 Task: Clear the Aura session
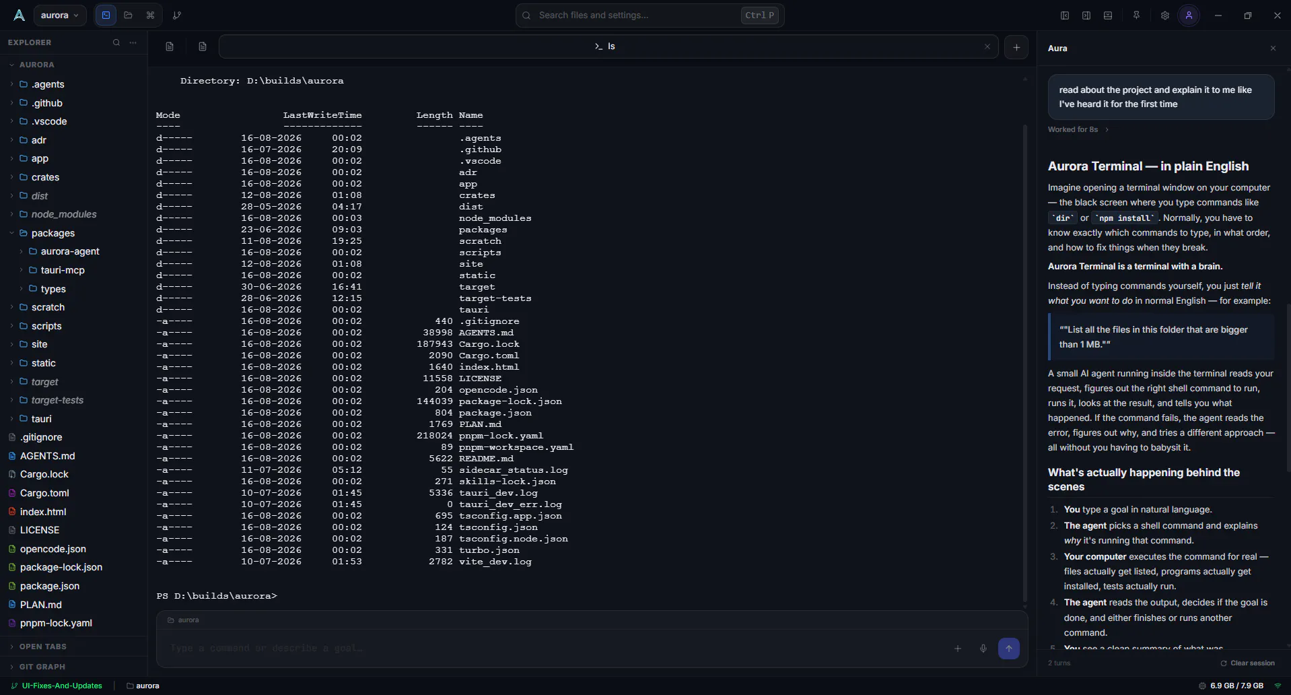click(1247, 663)
